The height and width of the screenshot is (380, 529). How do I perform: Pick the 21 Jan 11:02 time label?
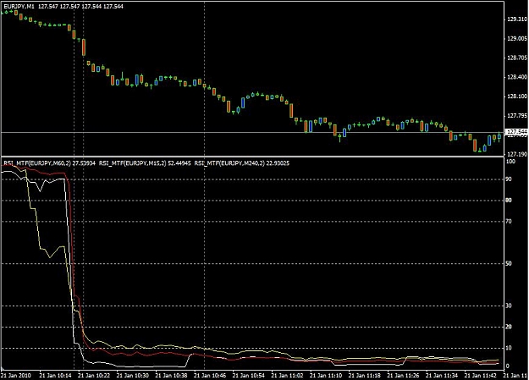[288, 375]
